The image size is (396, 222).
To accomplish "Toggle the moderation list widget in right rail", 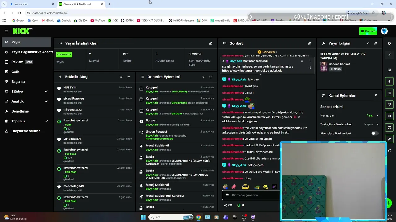I will [389, 93].
